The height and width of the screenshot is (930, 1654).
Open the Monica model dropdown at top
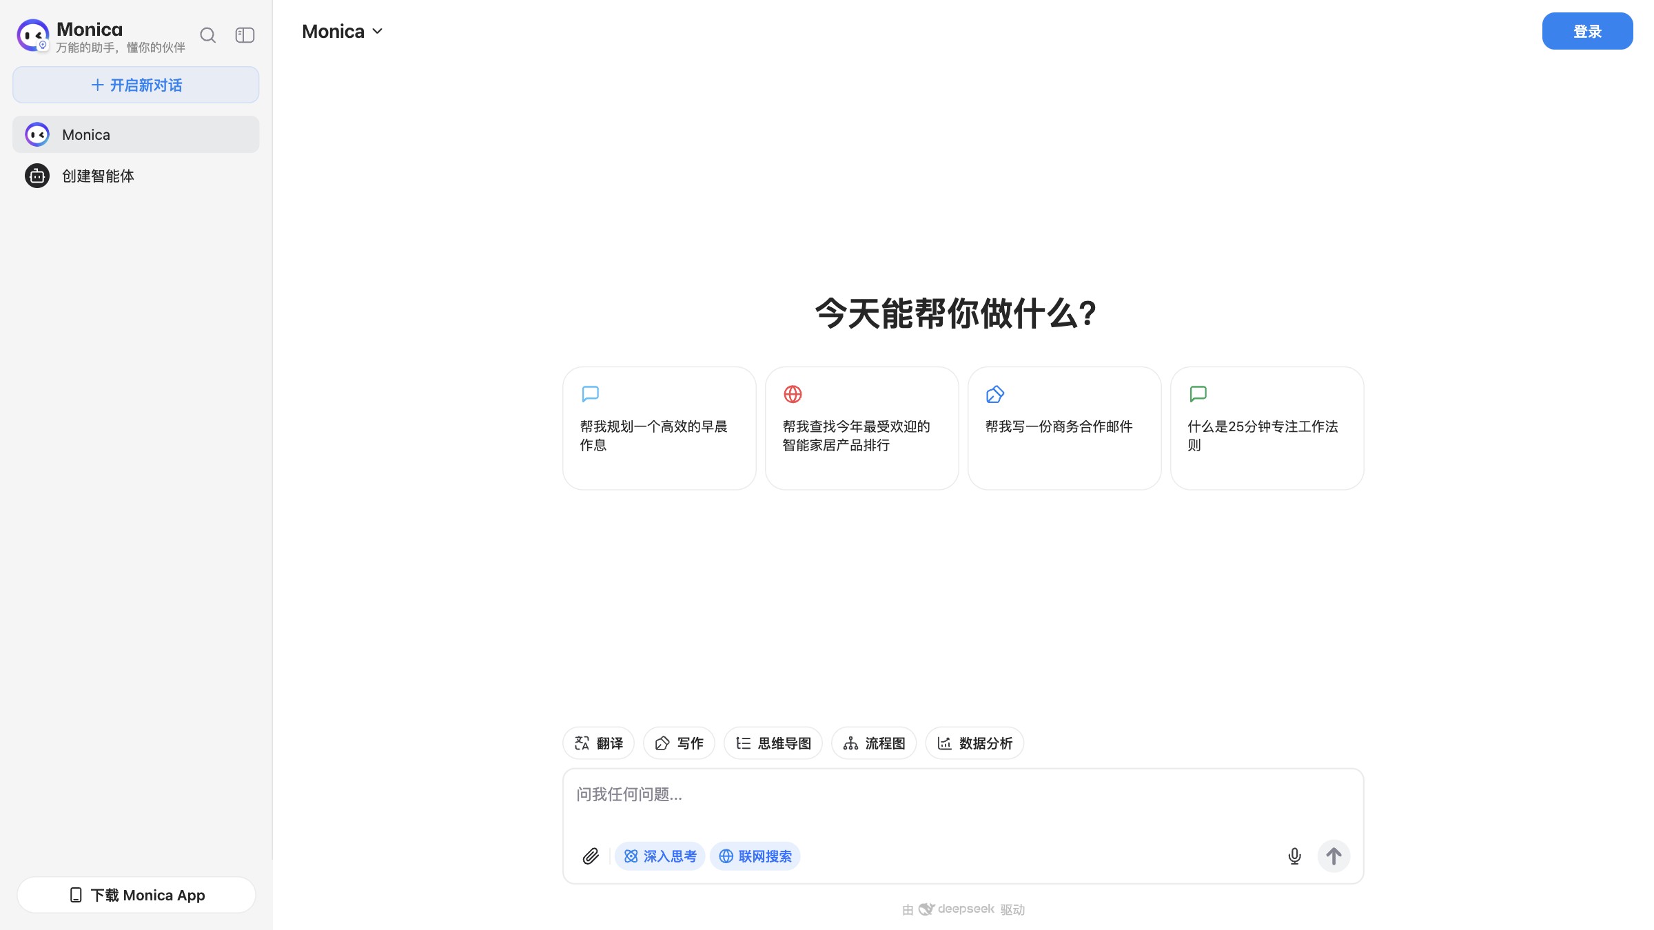point(342,31)
